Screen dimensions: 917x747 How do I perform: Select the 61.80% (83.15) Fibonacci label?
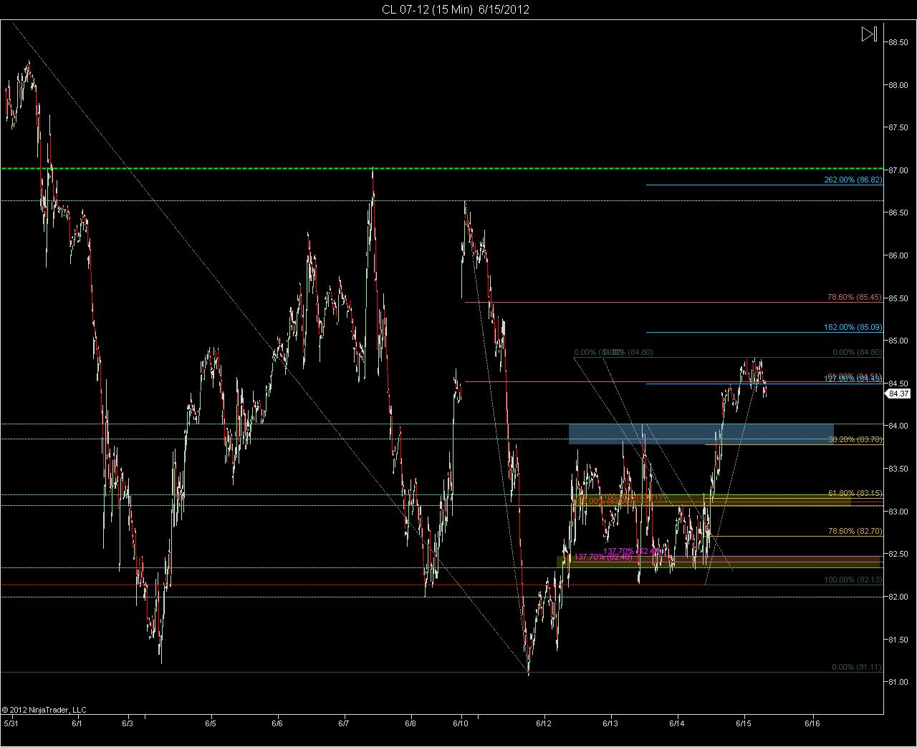(855, 493)
